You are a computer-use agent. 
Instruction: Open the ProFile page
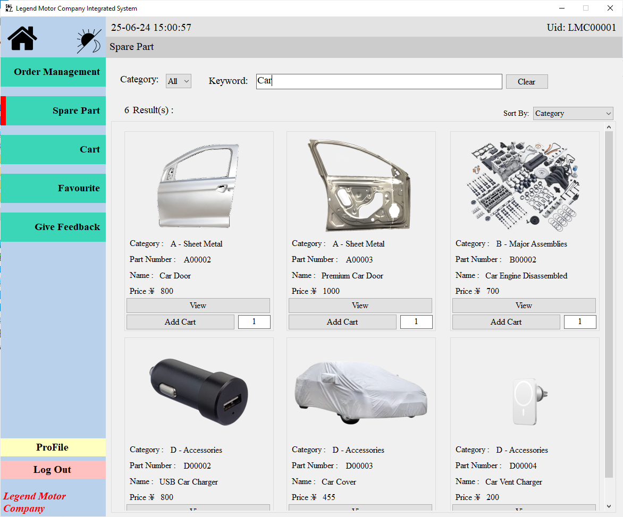coord(53,447)
